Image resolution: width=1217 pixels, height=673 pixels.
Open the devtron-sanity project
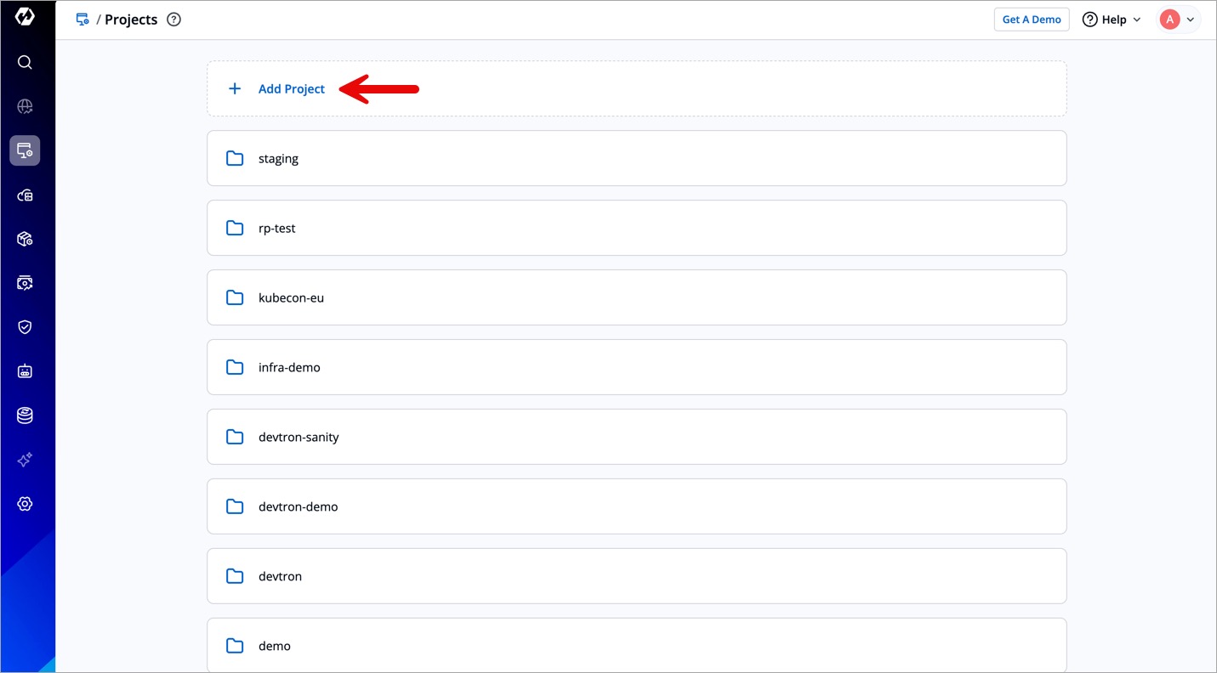pyautogui.click(x=299, y=438)
